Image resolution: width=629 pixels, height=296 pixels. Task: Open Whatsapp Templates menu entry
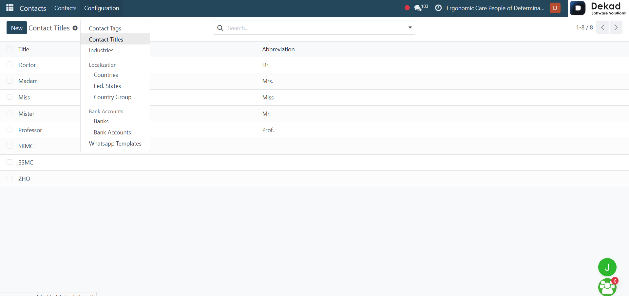115,144
